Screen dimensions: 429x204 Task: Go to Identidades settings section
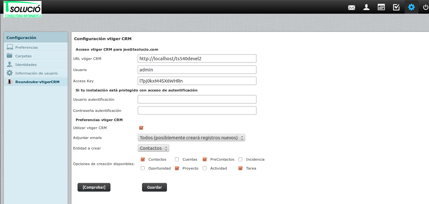point(26,65)
